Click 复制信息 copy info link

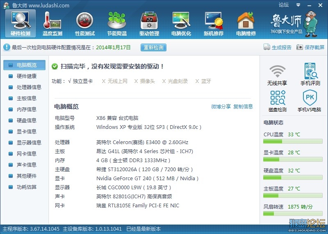(243, 106)
